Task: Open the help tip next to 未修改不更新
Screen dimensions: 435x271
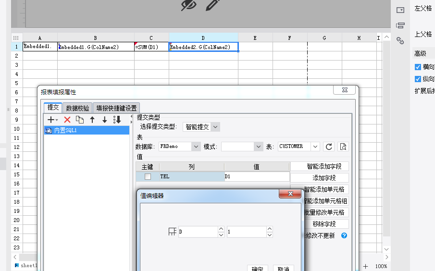Action: pyautogui.click(x=344, y=235)
